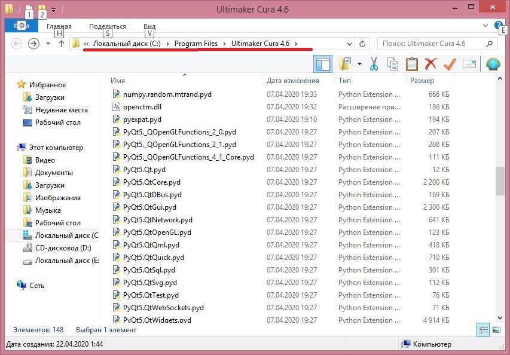This screenshot has height=355, width=510.
Task: Expand the arrow beside Folder Options icon
Action: (359, 64)
